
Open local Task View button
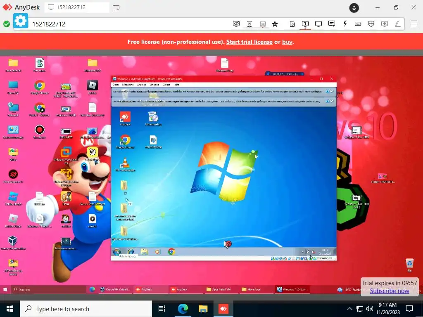pos(162,309)
